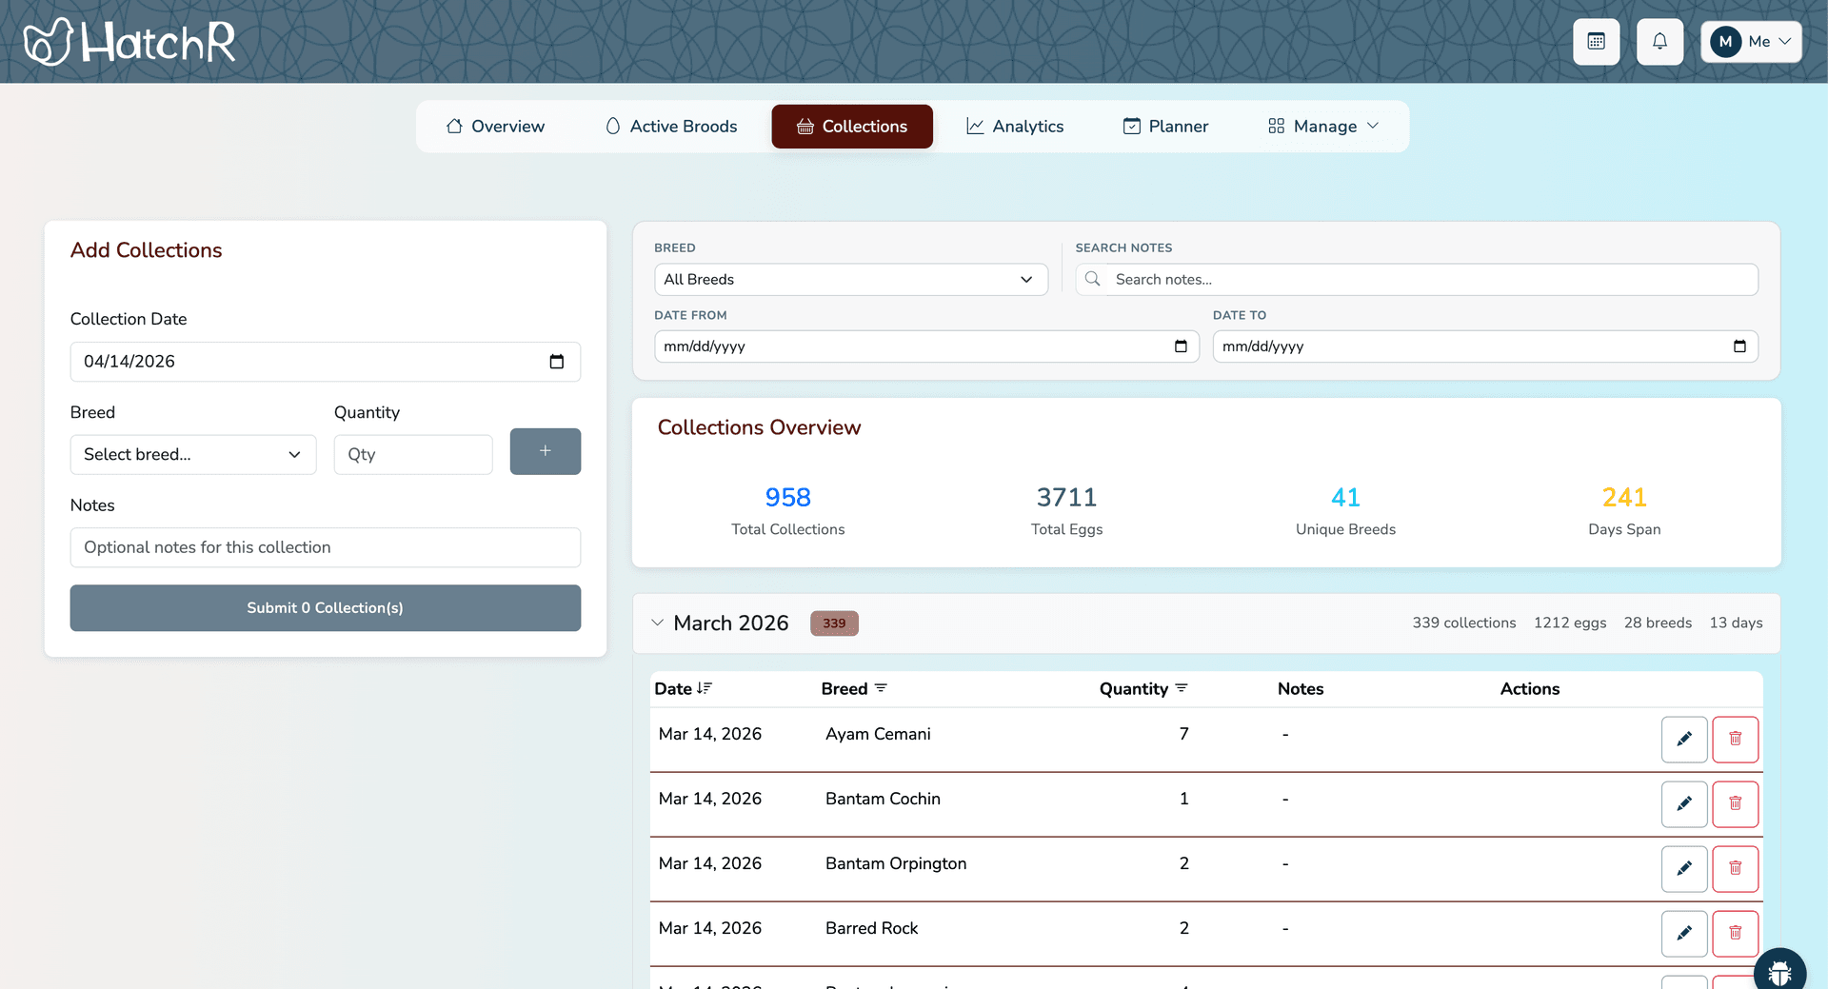Open the Select breed dropdown
The height and width of the screenshot is (989, 1828).
(192, 455)
